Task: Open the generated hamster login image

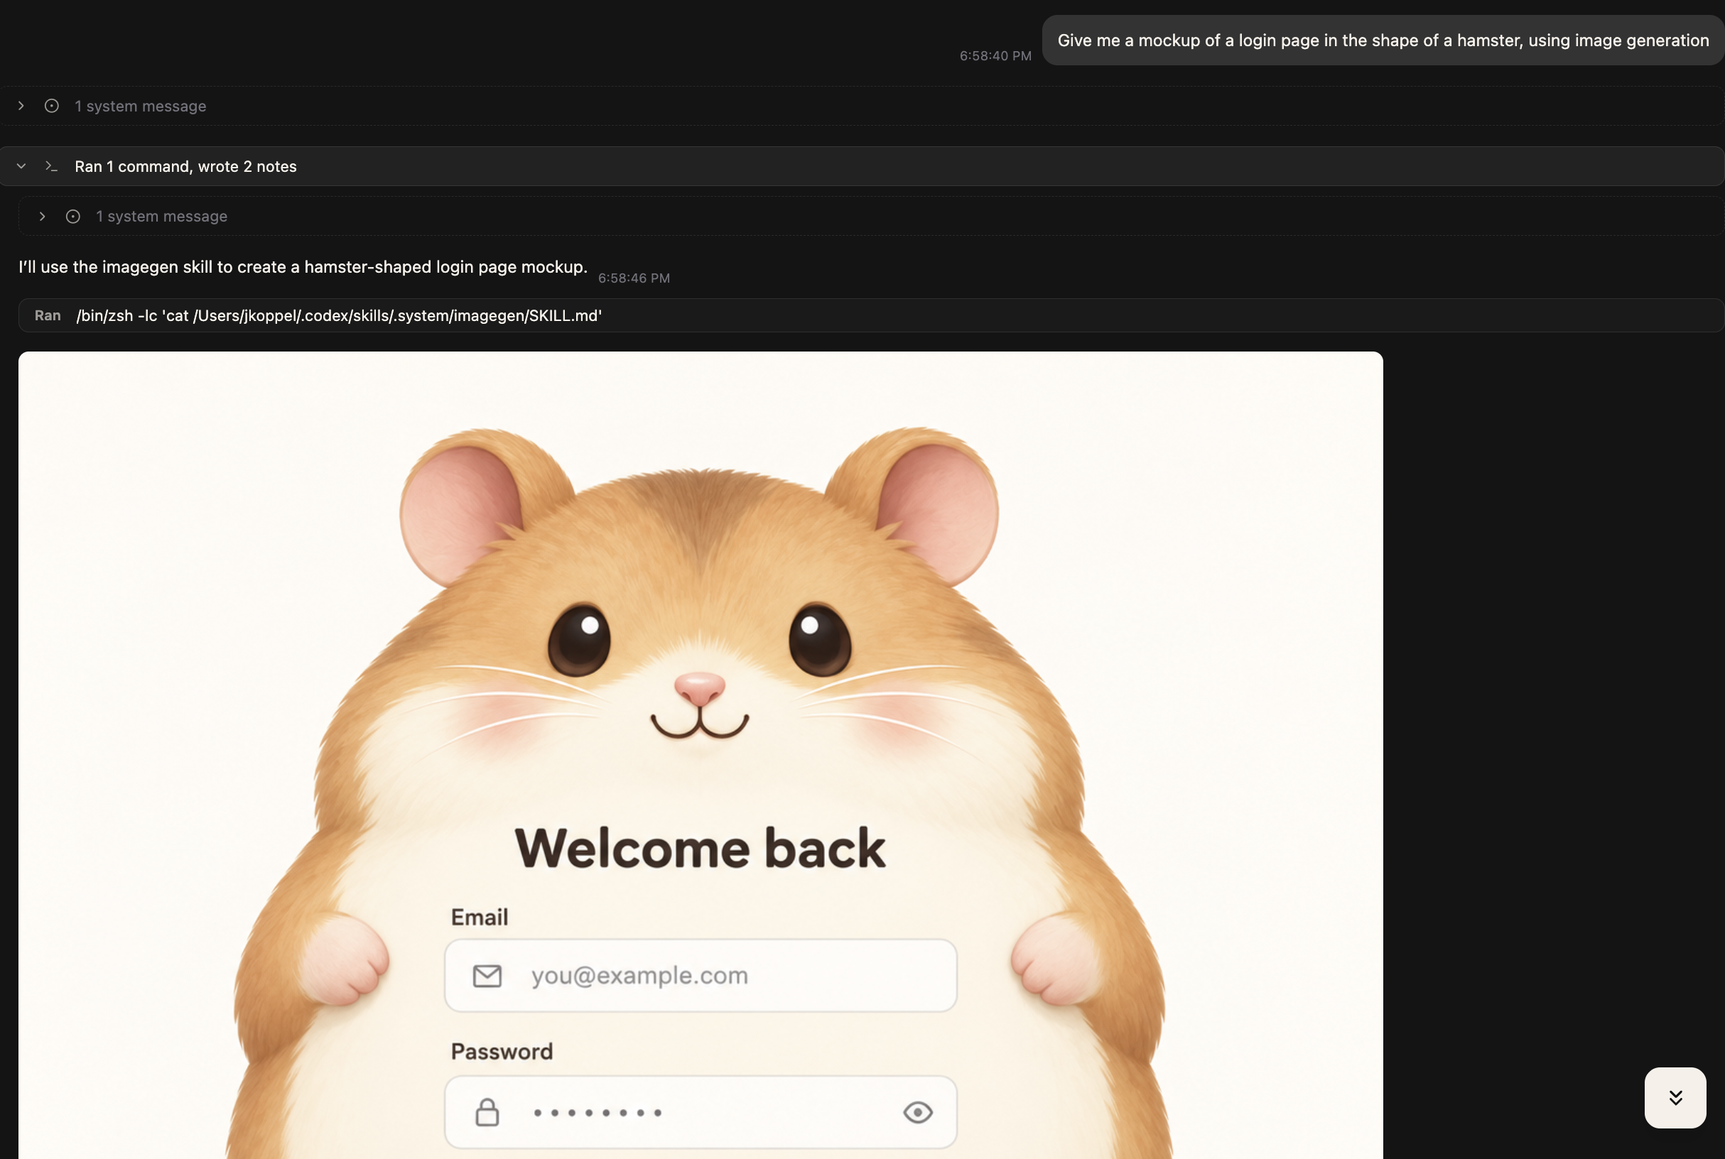Action: coord(701,756)
